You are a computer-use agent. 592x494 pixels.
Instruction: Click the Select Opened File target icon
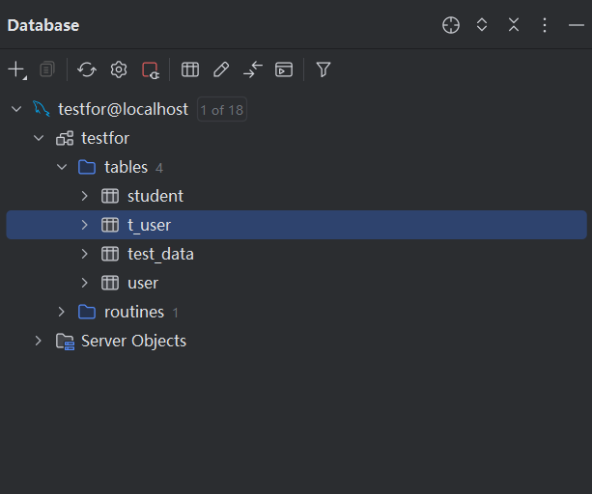point(451,25)
